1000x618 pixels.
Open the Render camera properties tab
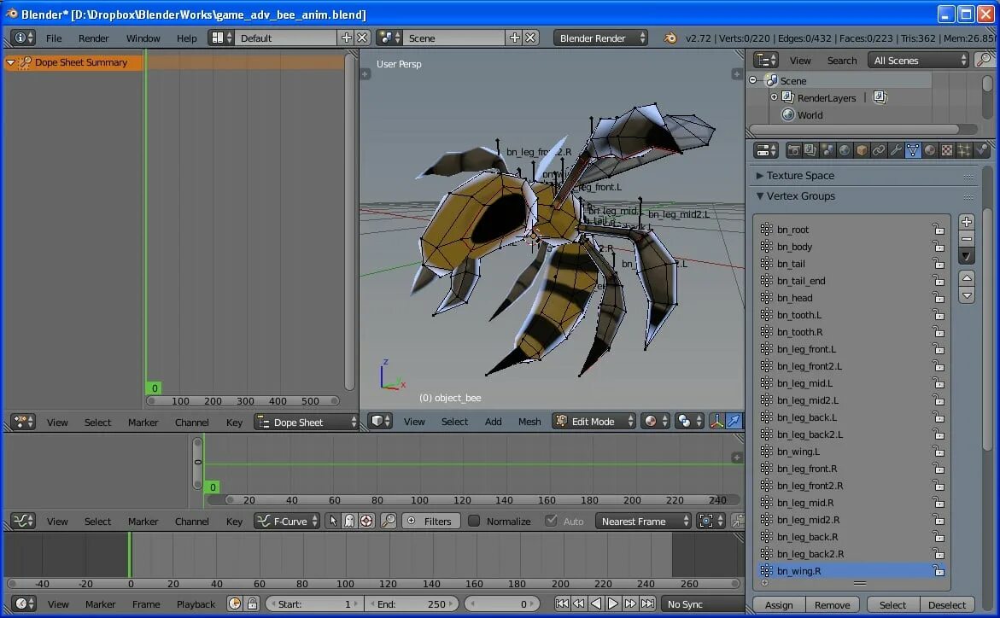[793, 150]
